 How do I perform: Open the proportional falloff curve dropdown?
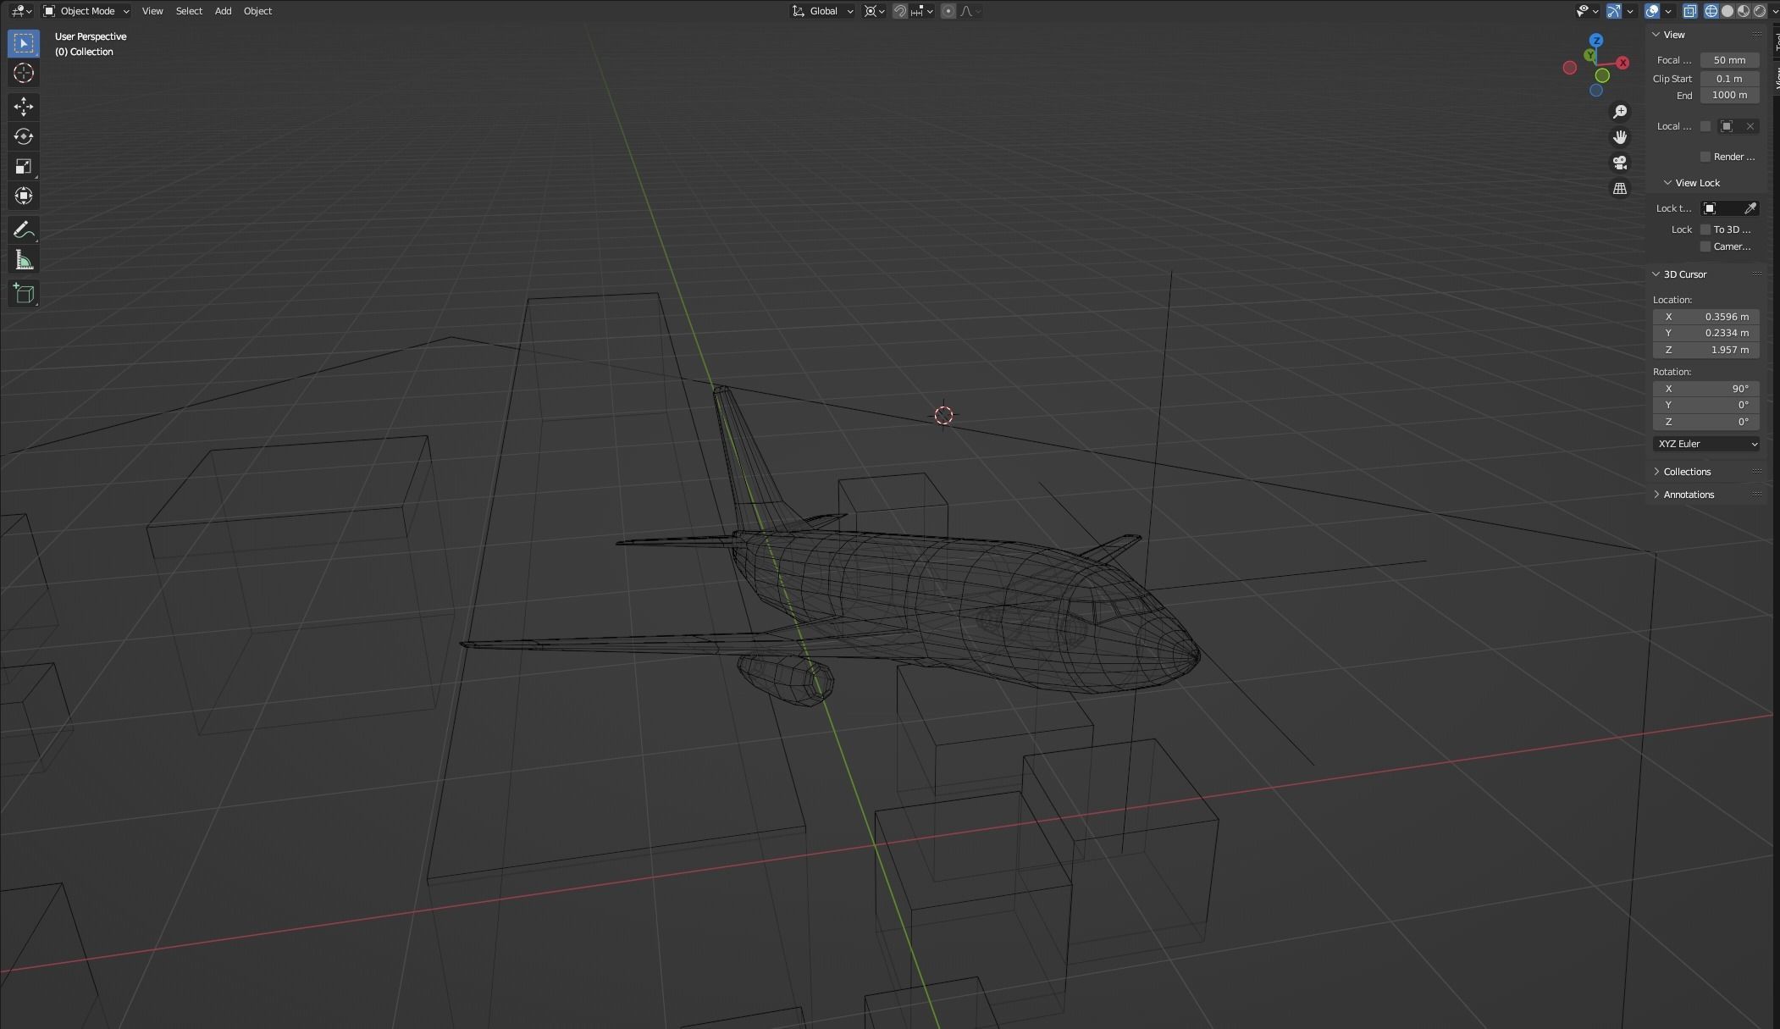[970, 11]
